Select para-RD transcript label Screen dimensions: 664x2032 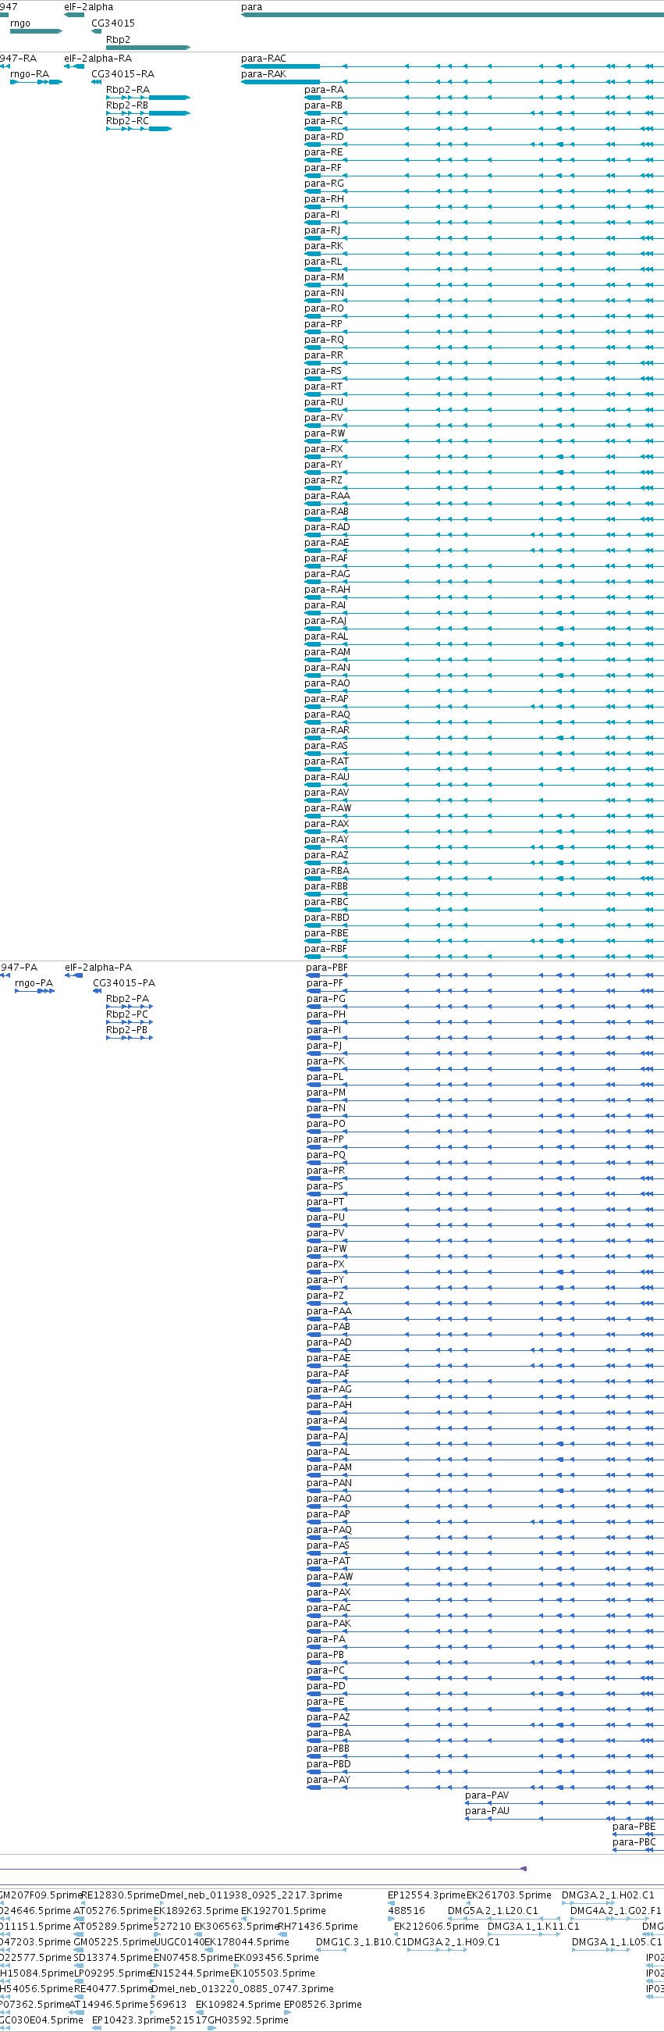[324, 137]
